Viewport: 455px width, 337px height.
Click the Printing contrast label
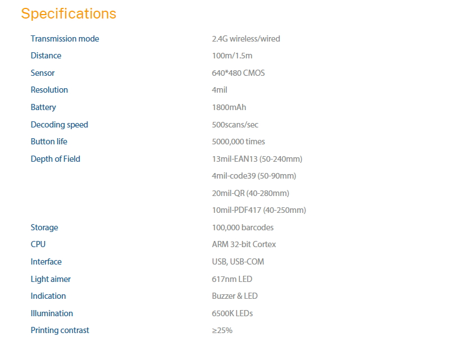(60, 330)
